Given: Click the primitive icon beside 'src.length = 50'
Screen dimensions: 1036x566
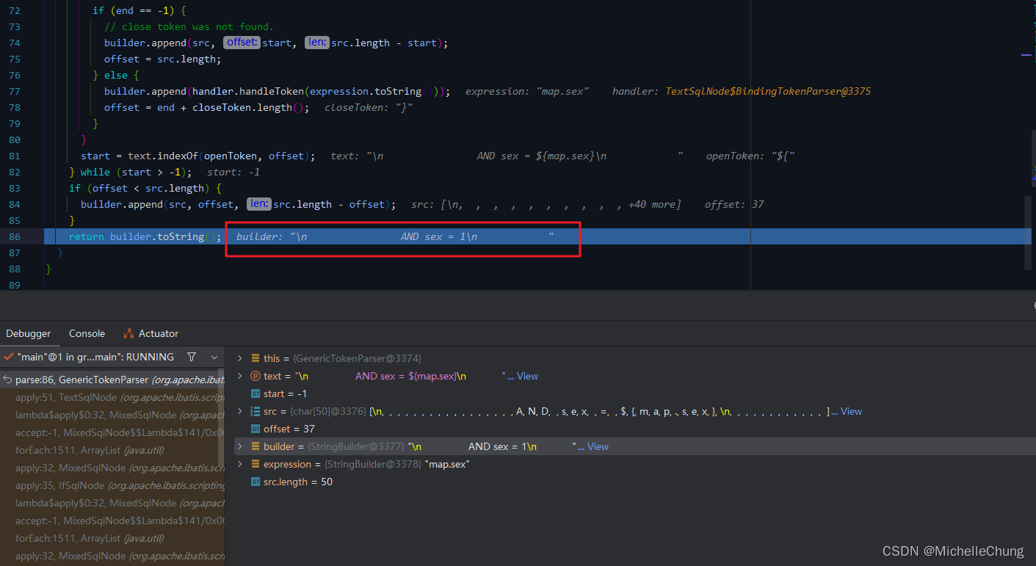Looking at the screenshot, I should (256, 482).
